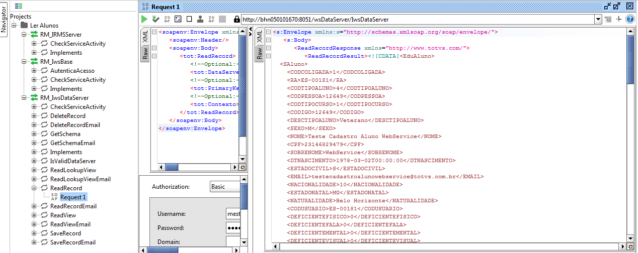
Task: Click the gray stop button in request toolbar
Action: [222, 19]
